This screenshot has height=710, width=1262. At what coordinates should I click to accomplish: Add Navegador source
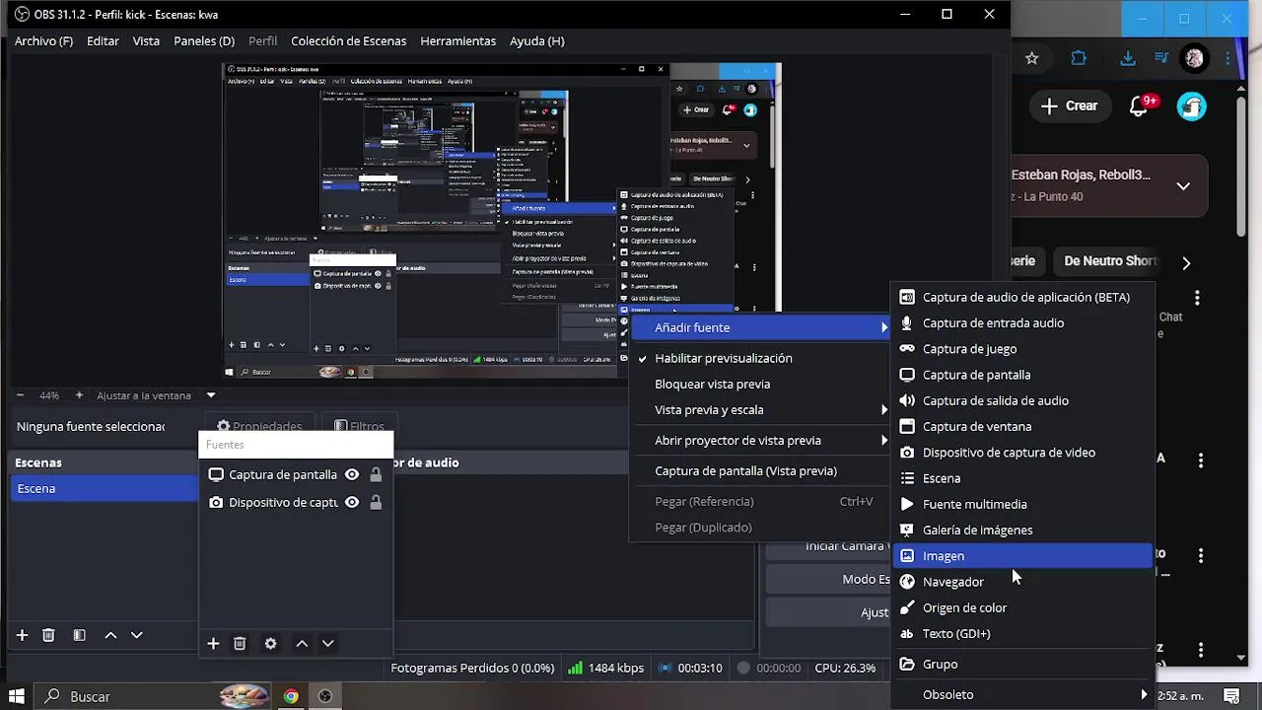coord(1022,582)
